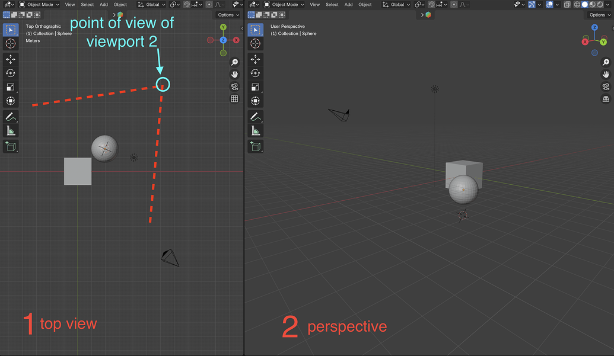Open Object menu in left viewport
Screen dimensions: 614x356
click(x=120, y=5)
